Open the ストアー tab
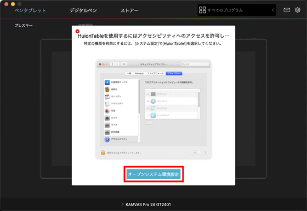The image size is (307, 211). tap(129, 10)
